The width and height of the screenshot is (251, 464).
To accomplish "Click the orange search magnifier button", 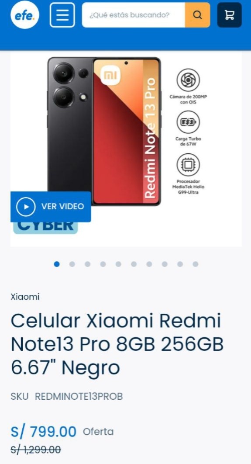I will coord(197,15).
